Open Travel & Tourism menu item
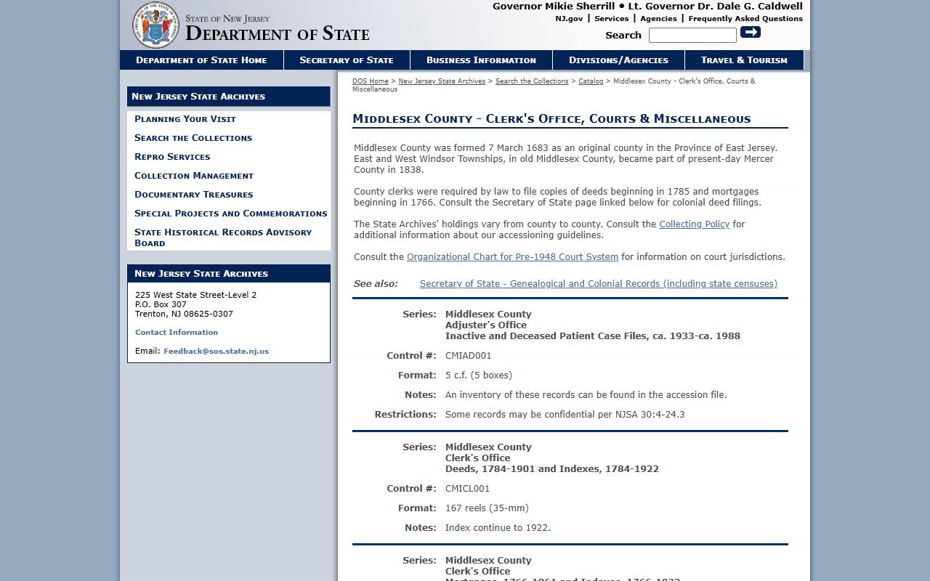Image resolution: width=930 pixels, height=581 pixels. tap(744, 60)
